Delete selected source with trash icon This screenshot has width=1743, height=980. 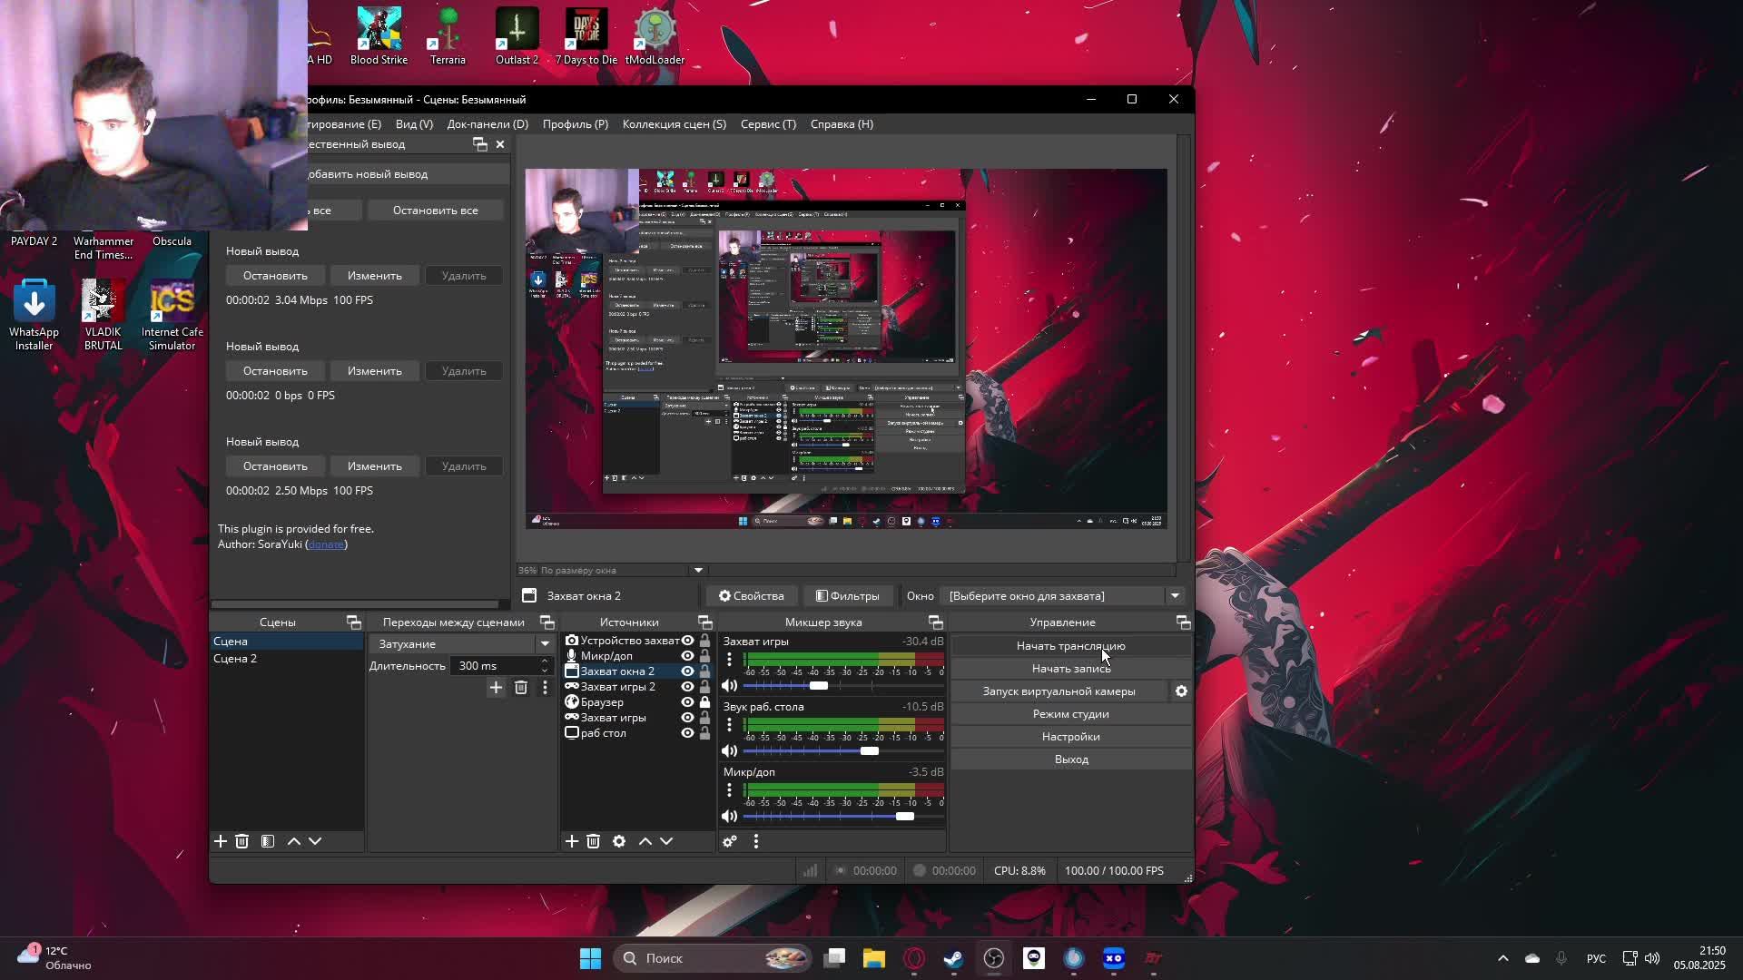tap(593, 841)
